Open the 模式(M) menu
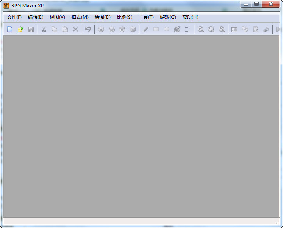Image resolution: width=283 pixels, height=228 pixels. [x=80, y=17]
